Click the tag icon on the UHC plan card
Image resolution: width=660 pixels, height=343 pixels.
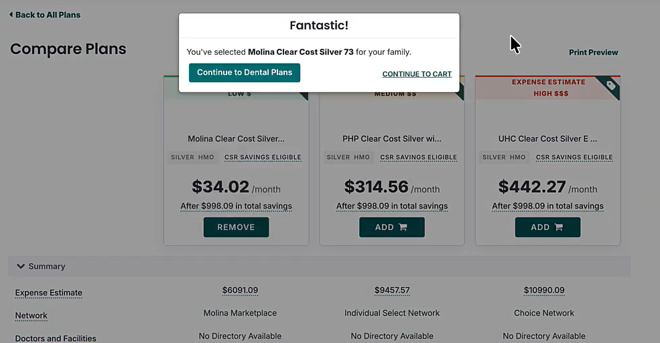pos(610,86)
